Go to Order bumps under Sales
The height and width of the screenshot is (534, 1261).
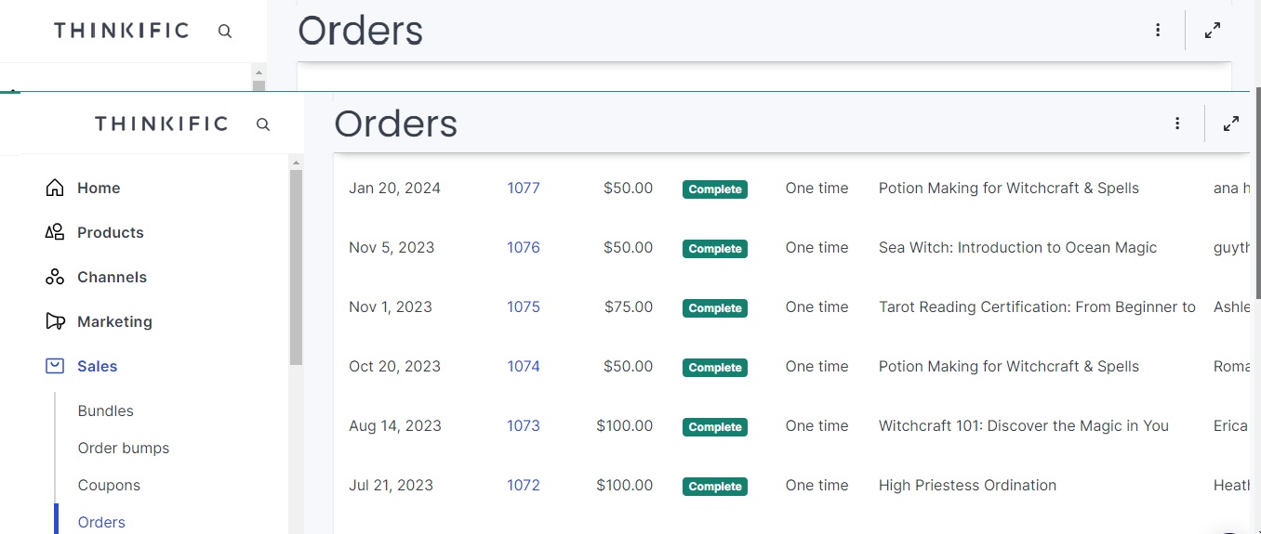[124, 448]
